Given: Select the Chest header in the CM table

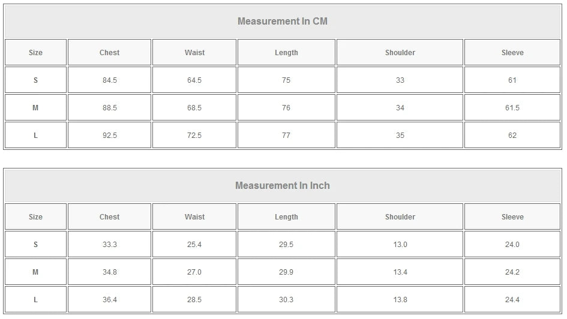Looking at the screenshot, I should pyautogui.click(x=109, y=53).
